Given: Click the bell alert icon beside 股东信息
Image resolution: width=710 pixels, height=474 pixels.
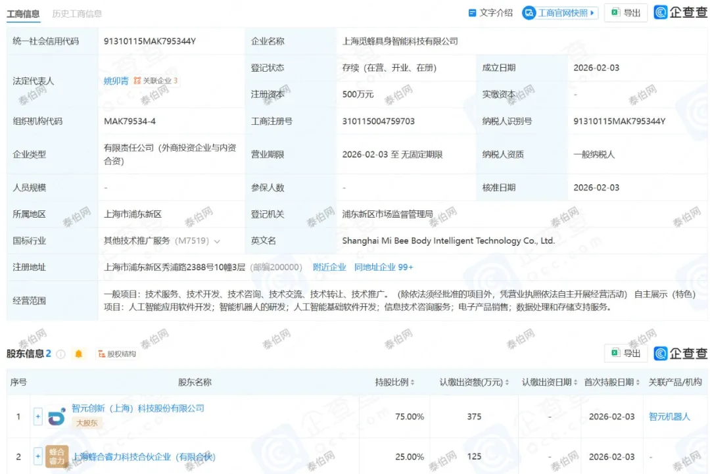Looking at the screenshot, I should click(79, 354).
